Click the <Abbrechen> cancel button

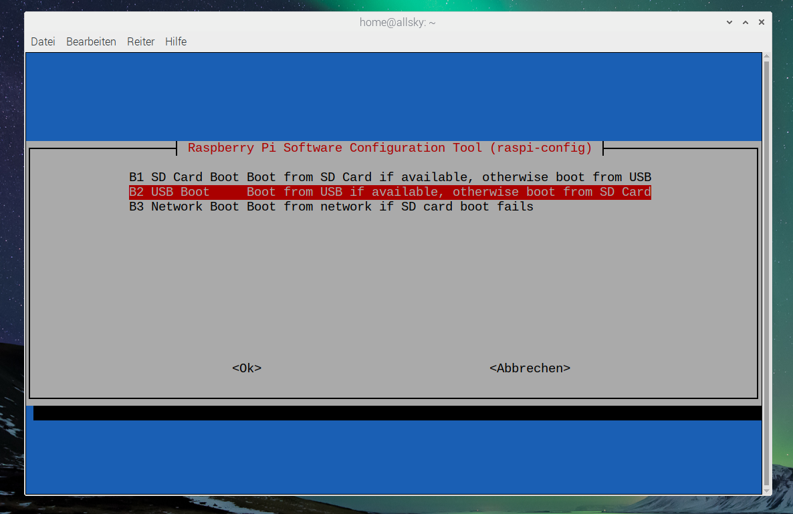(530, 368)
